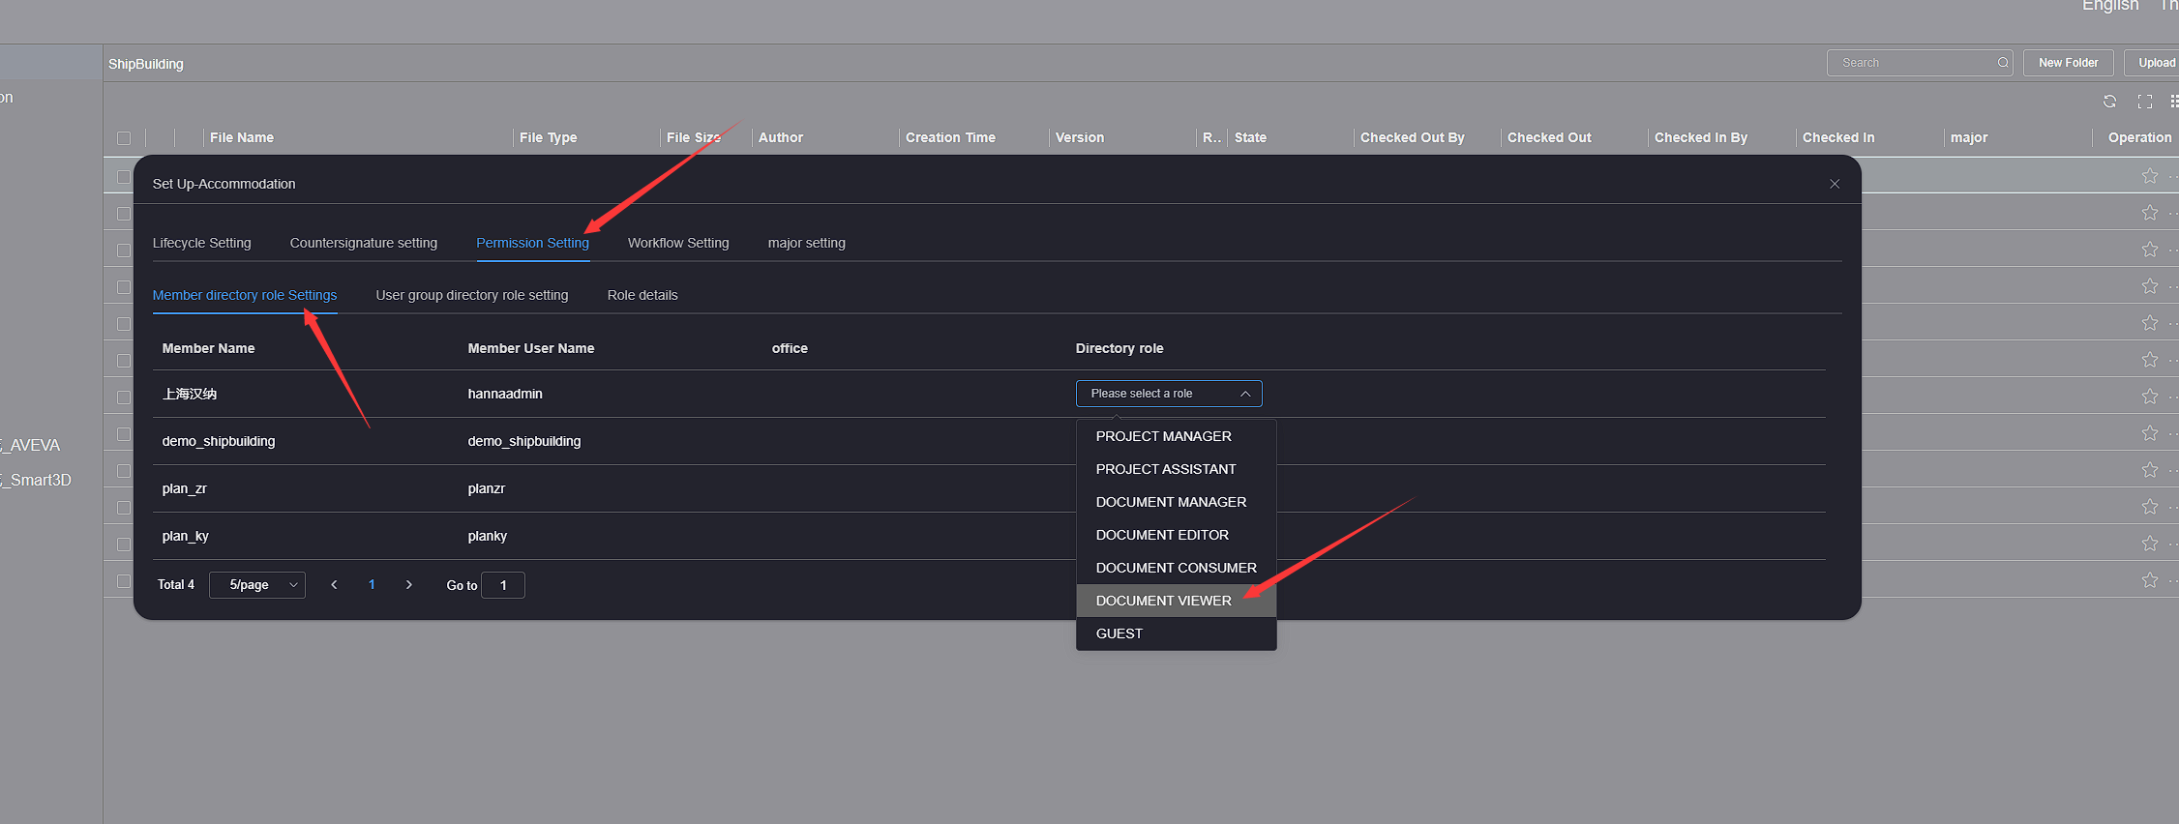Click the Go to page input
This screenshot has width=2179, height=824.
click(x=503, y=585)
